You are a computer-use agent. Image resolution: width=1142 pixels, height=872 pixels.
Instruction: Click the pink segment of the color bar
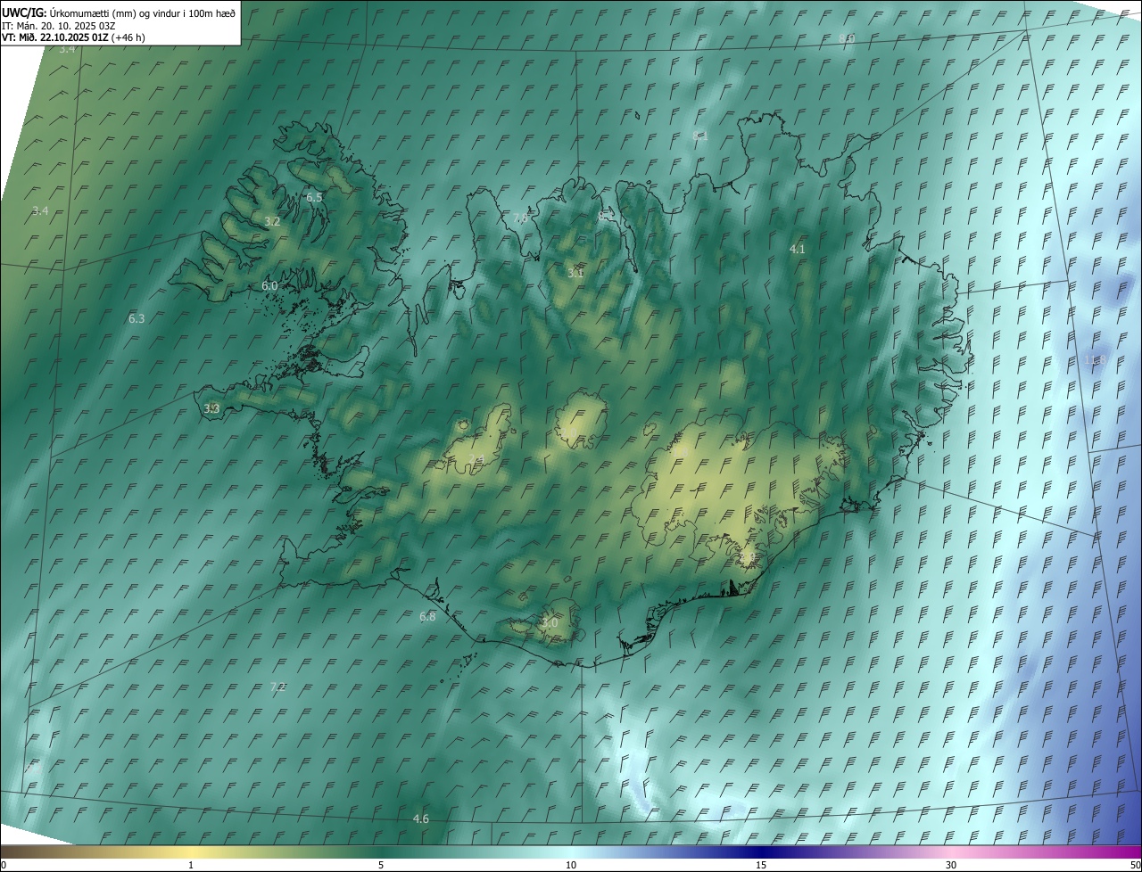[x=951, y=851]
